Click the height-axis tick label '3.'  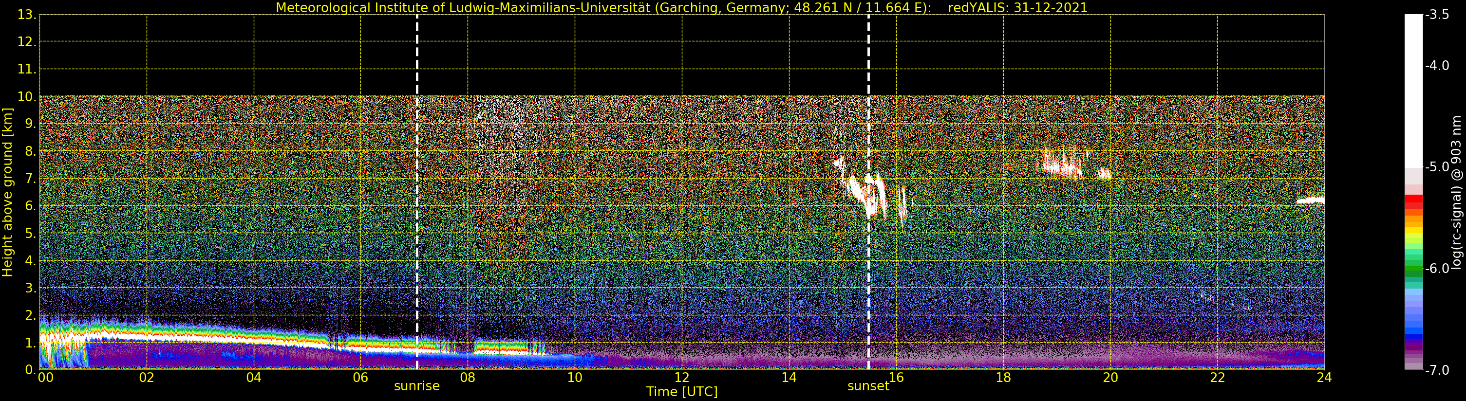[x=30, y=288]
